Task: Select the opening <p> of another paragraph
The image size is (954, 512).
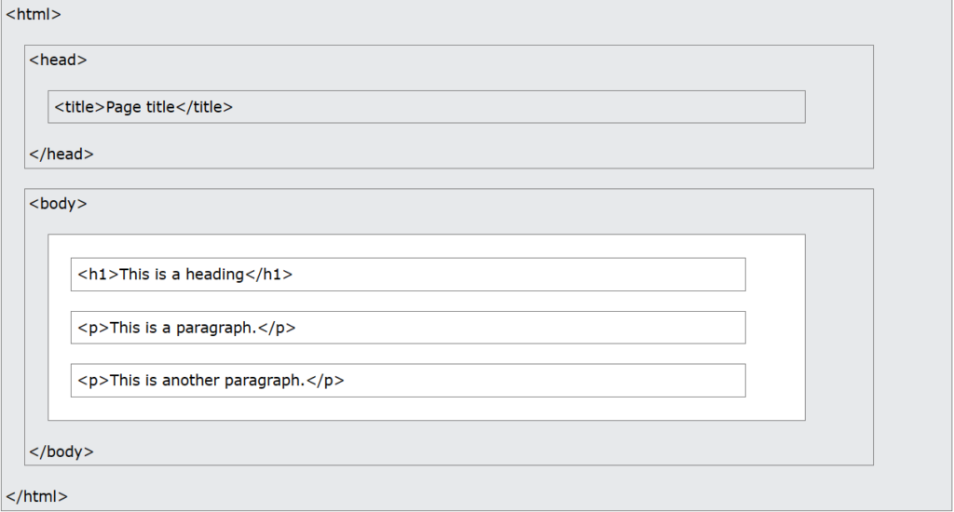Action: click(94, 381)
